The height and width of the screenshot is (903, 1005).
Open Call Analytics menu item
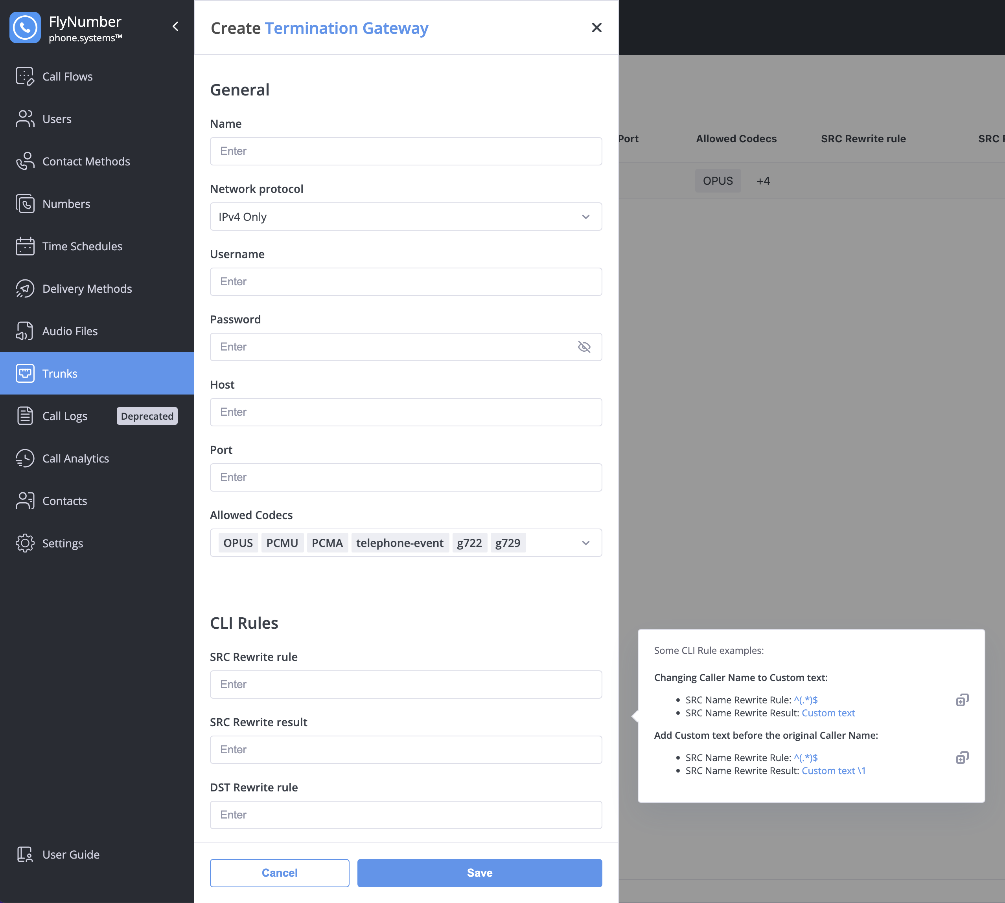point(97,459)
